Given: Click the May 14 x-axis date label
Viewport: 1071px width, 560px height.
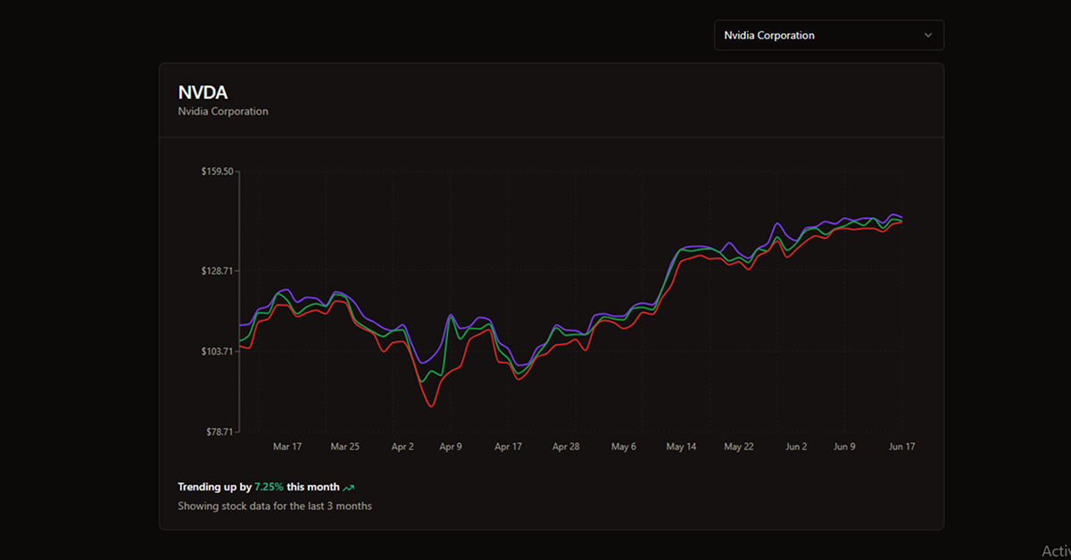Looking at the screenshot, I should [x=681, y=447].
